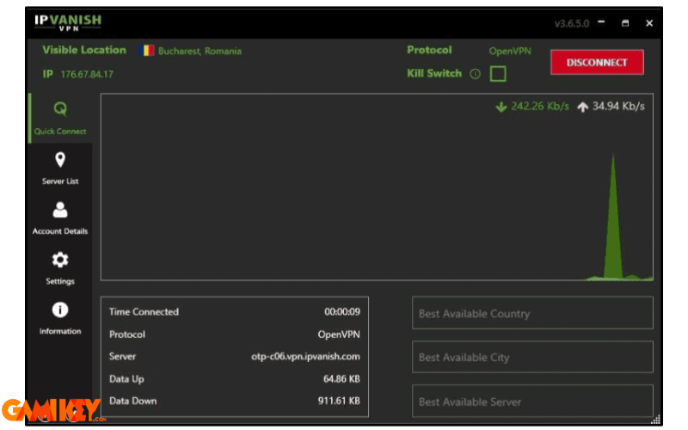688x430 pixels.
Task: Click the IP address 176.67.84.17
Action: coord(87,74)
